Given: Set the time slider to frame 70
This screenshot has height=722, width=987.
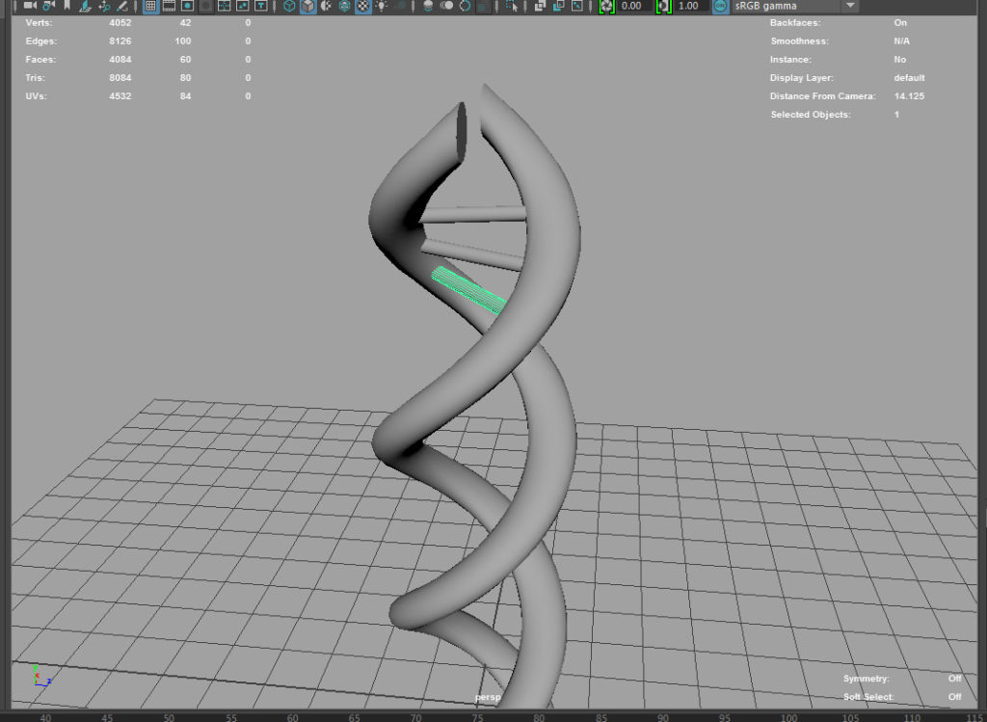Looking at the screenshot, I should coord(416,717).
